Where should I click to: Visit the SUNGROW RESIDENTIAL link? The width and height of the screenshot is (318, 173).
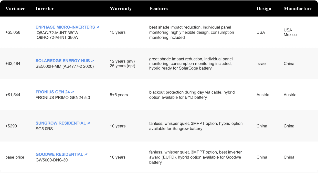pyautogui.click(x=60, y=123)
